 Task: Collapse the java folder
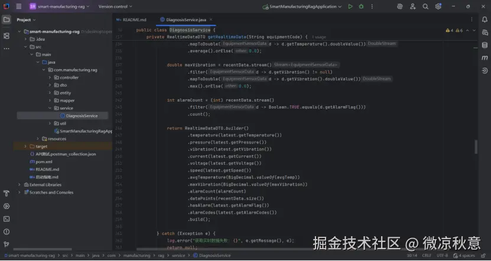(38, 62)
